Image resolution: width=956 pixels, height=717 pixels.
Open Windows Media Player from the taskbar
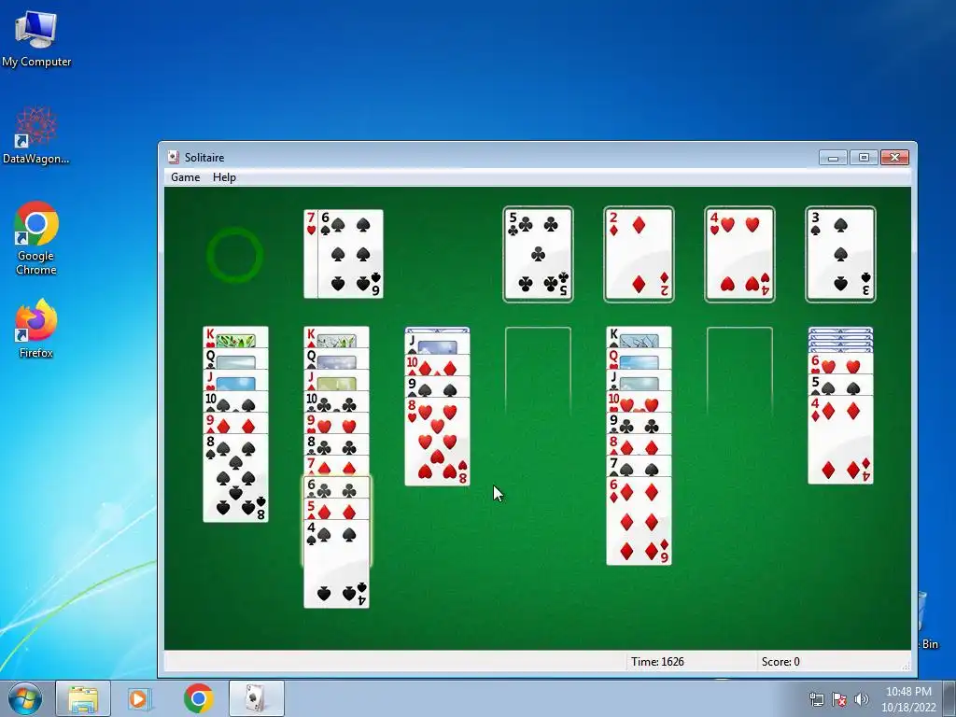tap(139, 698)
